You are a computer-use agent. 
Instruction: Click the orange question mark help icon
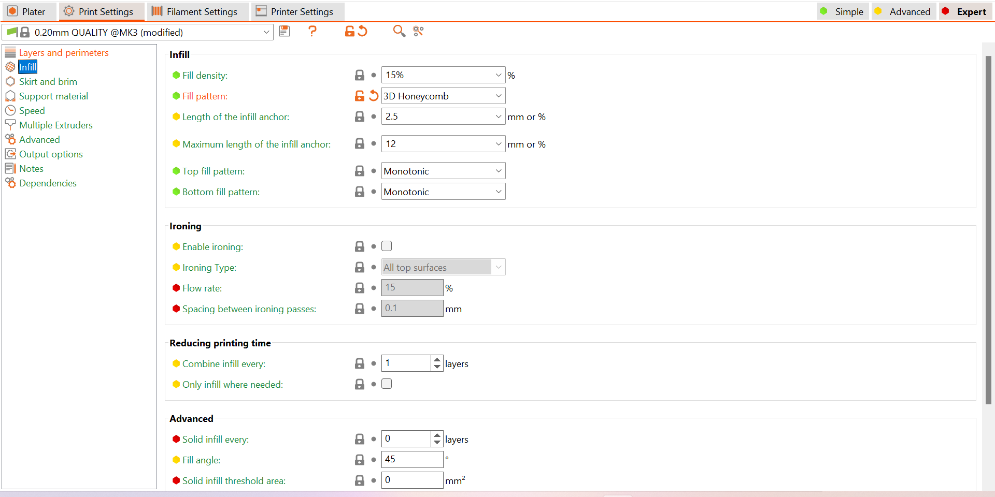[312, 32]
